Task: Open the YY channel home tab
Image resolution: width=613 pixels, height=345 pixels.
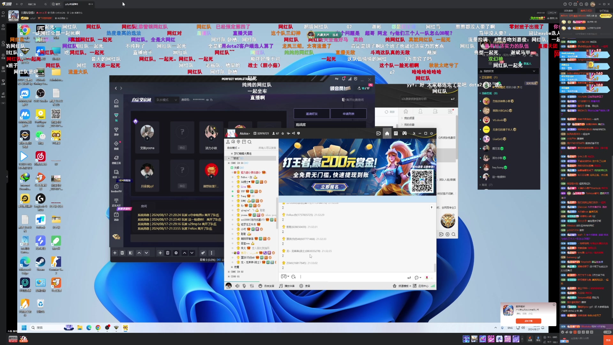Action: [x=387, y=134]
